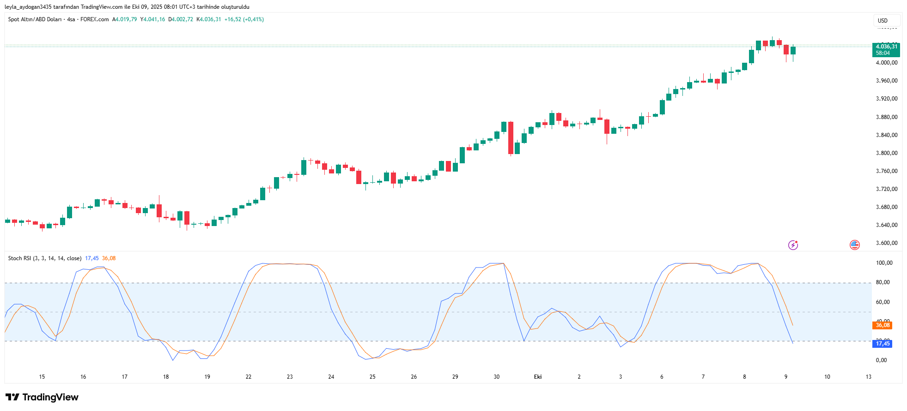This screenshot has height=411, width=907.
Task: Click the 80,00 level on Stoch RSI scale
Action: [x=883, y=282]
